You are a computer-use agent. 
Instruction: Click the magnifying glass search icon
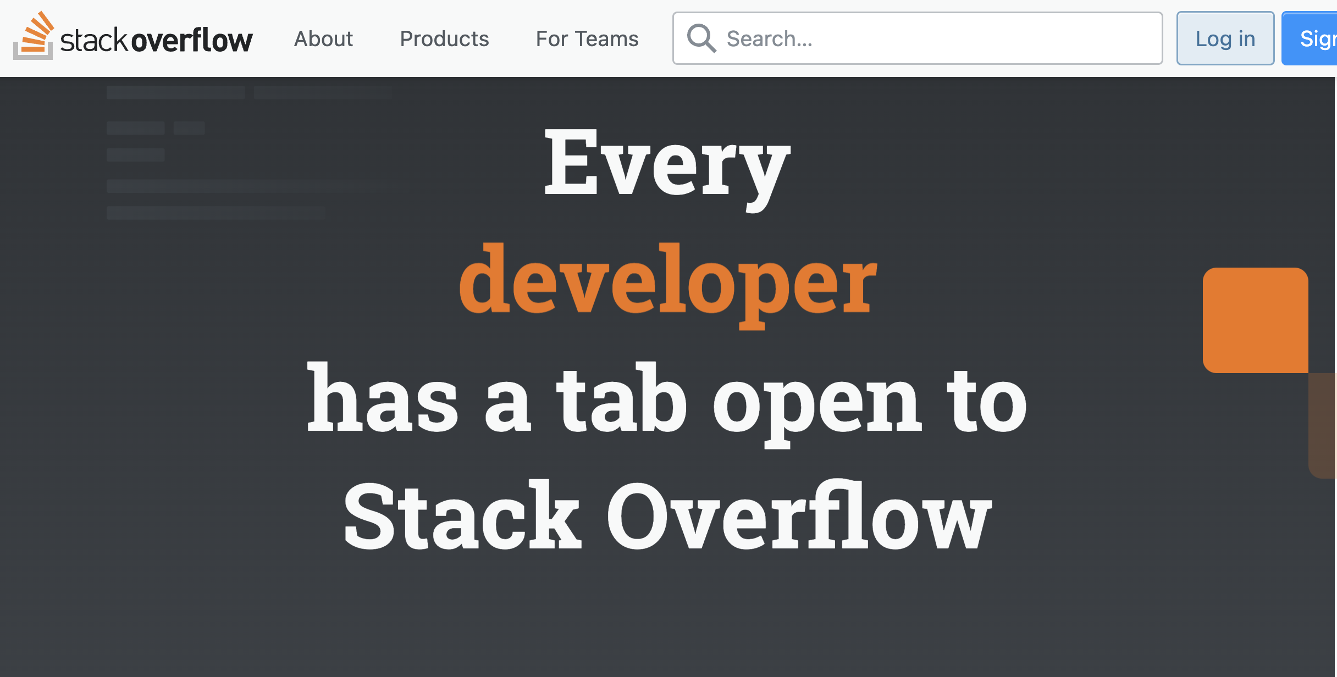pos(701,38)
